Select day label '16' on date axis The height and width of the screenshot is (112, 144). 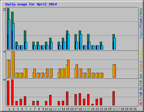pos(72,109)
